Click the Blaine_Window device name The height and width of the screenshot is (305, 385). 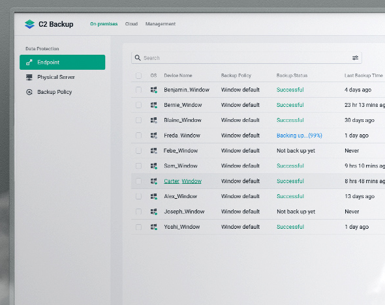183,120
